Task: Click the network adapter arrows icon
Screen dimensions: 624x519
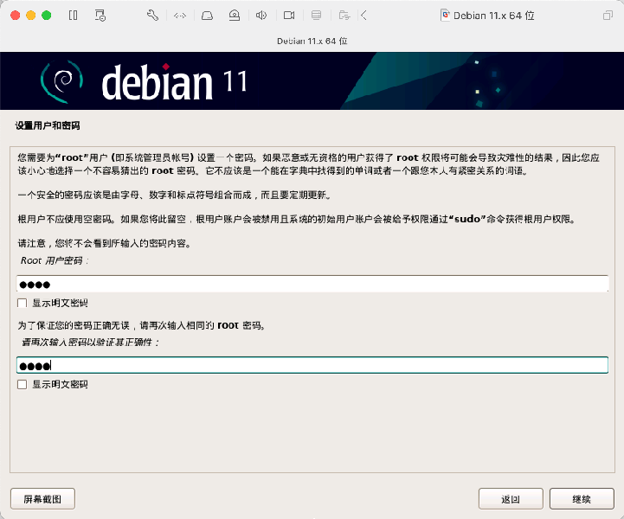Action: point(180,16)
